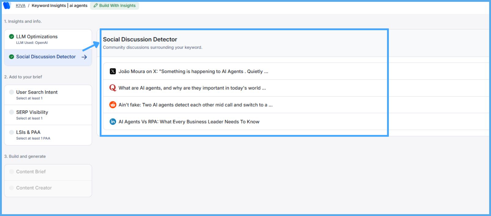The width and height of the screenshot is (491, 216).
Task: Select the User Search Intent circle indicator
Action: tap(11, 92)
